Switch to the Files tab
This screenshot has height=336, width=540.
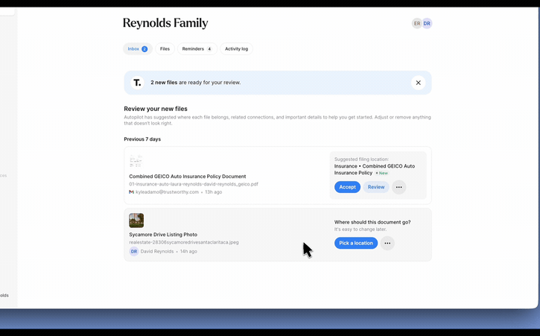coord(165,49)
